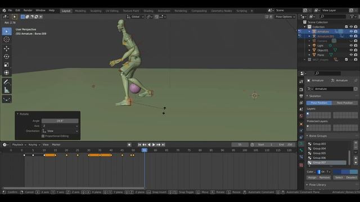Jump to the previous keyframe

(144, 145)
